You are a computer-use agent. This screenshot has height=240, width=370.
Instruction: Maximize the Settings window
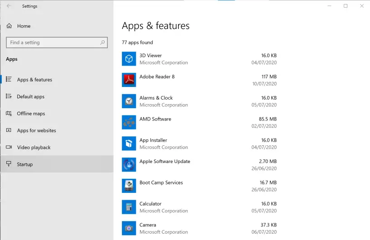(x=346, y=6)
